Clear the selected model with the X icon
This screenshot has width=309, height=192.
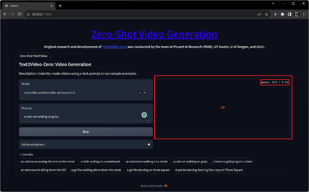click(140, 93)
